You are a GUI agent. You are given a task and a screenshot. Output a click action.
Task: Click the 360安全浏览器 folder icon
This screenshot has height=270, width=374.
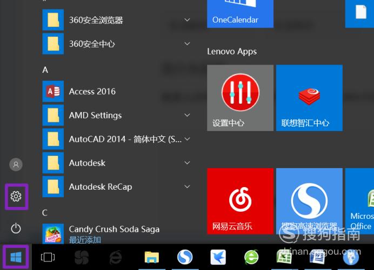coord(53,20)
